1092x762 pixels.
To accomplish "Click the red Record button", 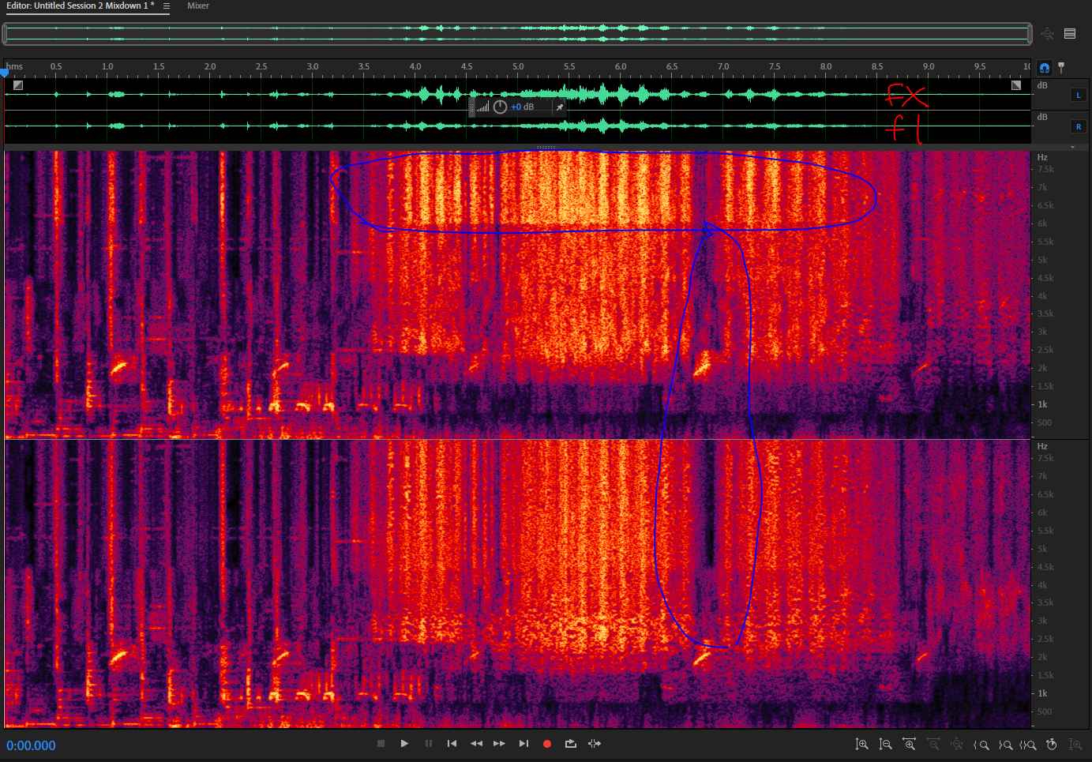I will (546, 744).
